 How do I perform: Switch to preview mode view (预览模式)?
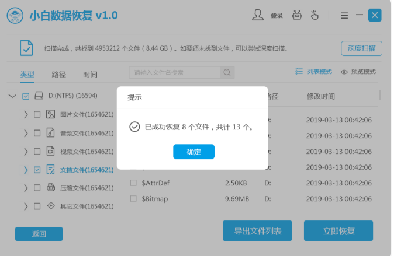click(358, 72)
